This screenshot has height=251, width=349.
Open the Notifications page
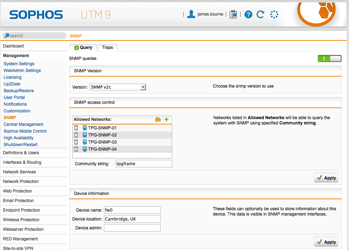click(15, 104)
